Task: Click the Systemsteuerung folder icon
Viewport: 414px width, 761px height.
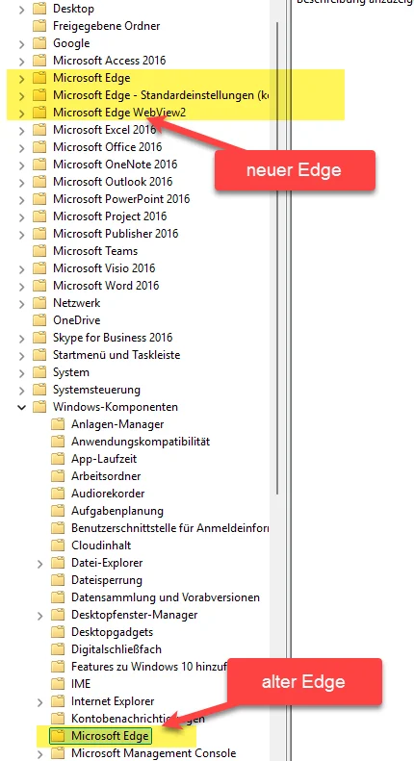Action: pos(39,390)
